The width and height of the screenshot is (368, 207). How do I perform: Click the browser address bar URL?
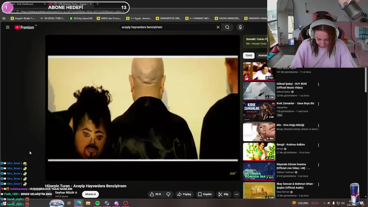pyautogui.click(x=72, y=11)
